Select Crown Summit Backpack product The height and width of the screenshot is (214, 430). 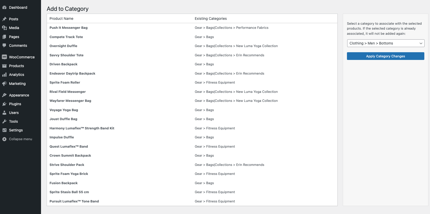tap(70, 156)
